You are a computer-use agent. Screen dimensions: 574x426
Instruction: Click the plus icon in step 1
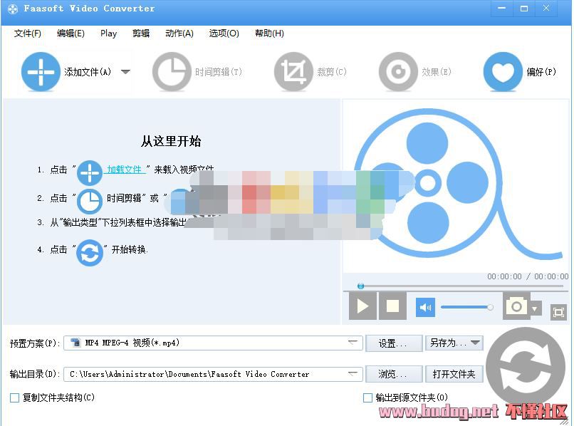tap(89, 172)
